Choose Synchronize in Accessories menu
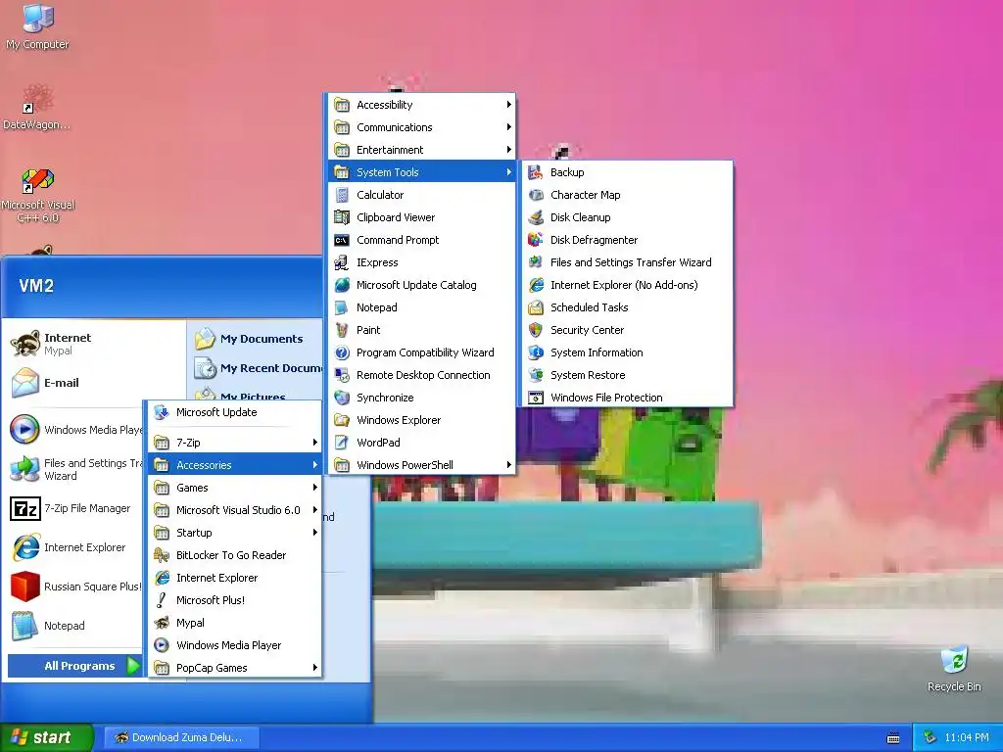1003x752 pixels. [422, 398]
